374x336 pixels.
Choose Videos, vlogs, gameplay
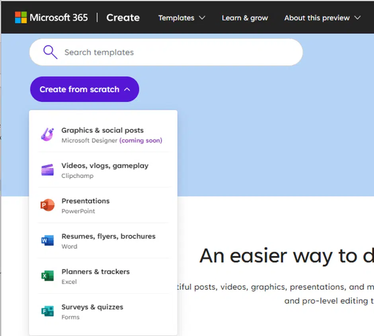[x=103, y=170]
